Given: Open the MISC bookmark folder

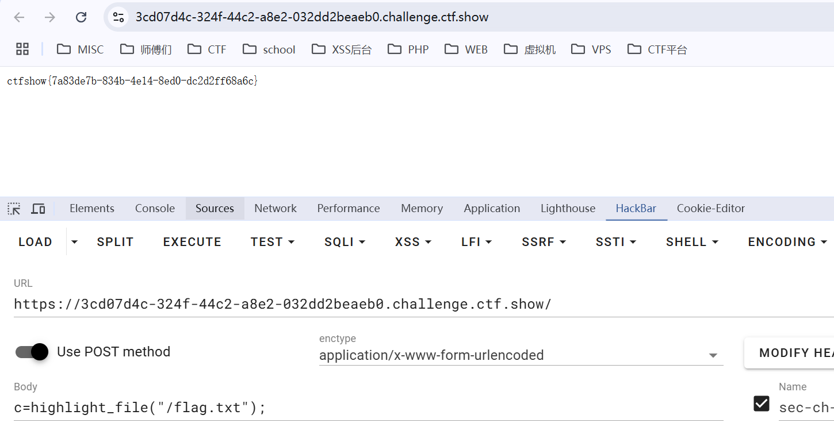Looking at the screenshot, I should (81, 49).
